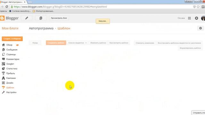Click the shield icon in address bar

click(194, 7)
